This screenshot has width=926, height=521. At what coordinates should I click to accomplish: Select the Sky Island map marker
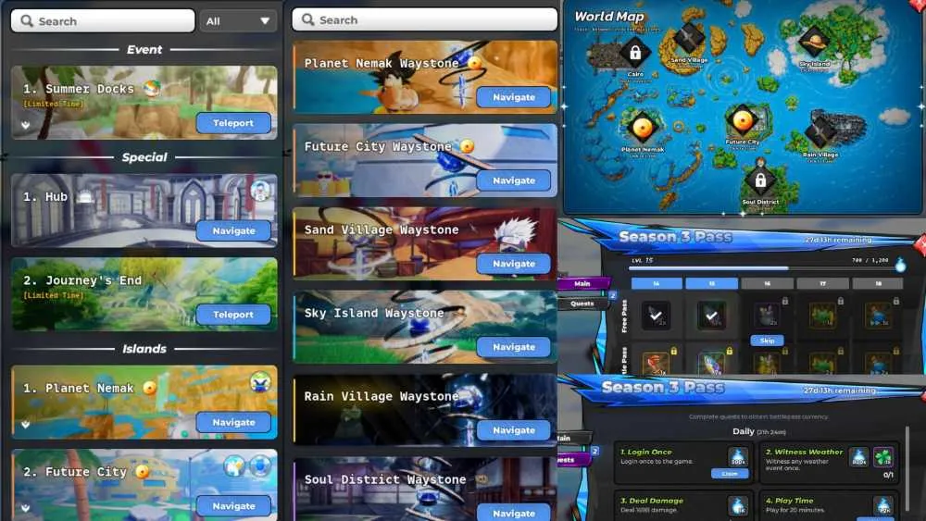click(x=814, y=43)
